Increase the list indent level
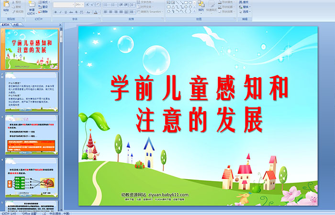This screenshot has width=335, height=215. click(126, 5)
